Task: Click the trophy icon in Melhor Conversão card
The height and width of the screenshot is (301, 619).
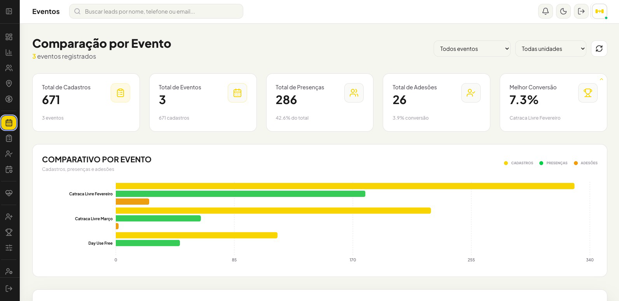Action: (x=588, y=93)
